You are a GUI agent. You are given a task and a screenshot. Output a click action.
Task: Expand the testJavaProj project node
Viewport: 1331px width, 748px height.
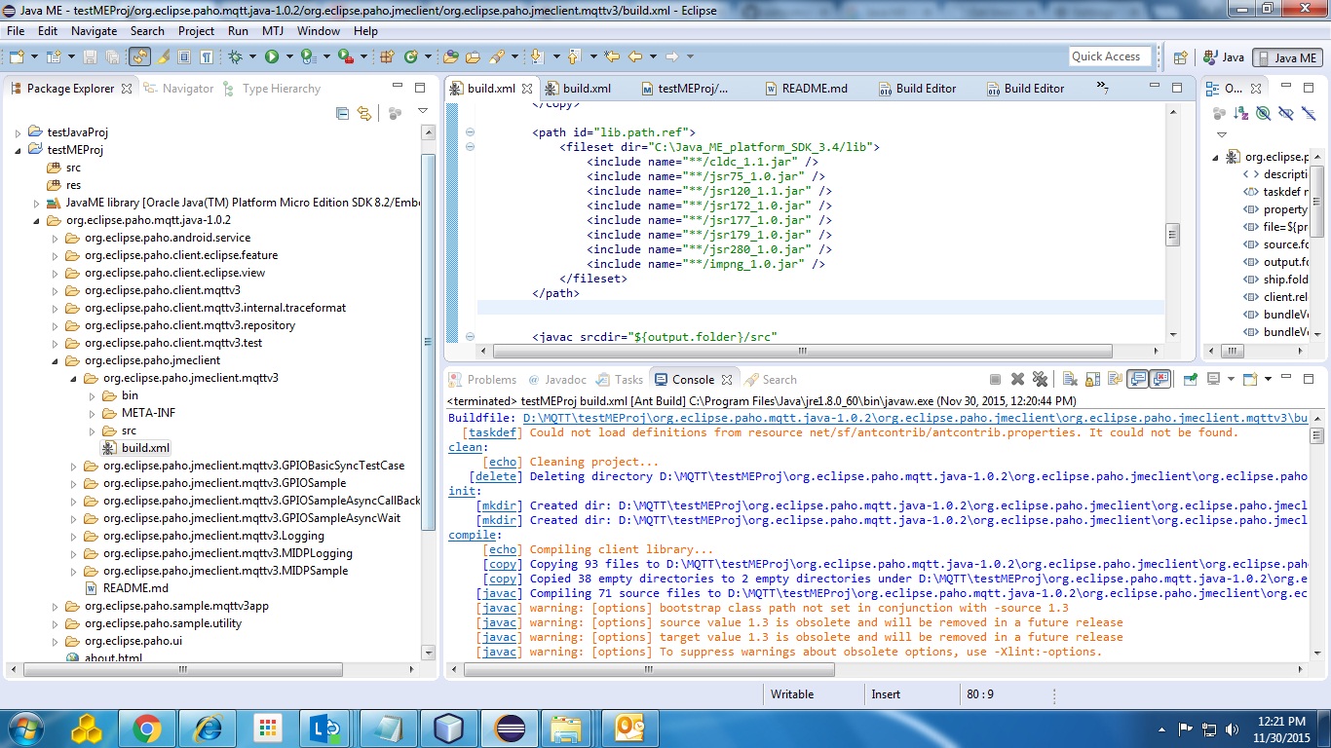pos(18,132)
